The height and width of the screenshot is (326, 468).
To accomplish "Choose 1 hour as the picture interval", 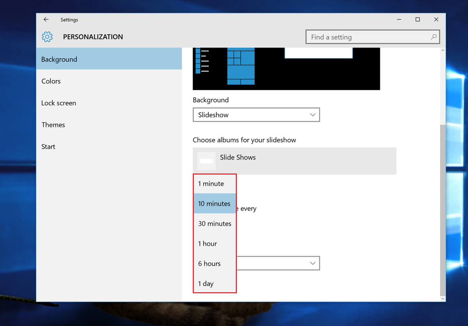I will pos(207,243).
